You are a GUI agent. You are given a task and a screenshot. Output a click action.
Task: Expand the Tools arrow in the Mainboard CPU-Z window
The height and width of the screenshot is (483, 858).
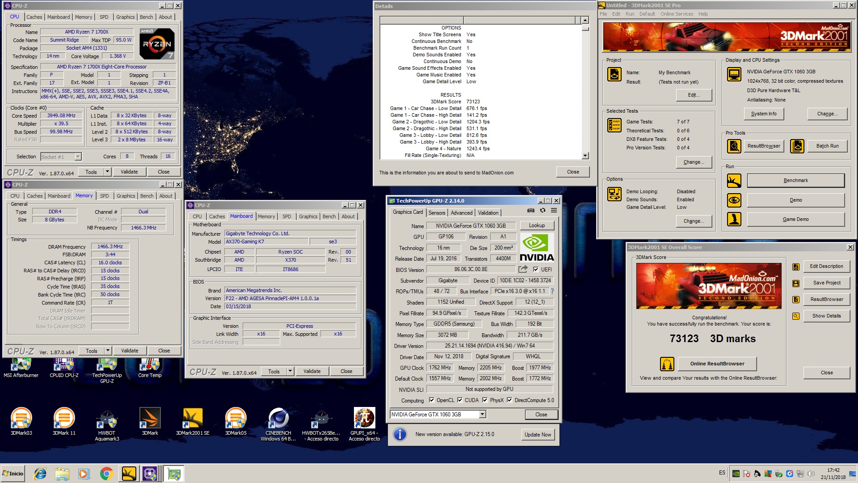(x=290, y=371)
